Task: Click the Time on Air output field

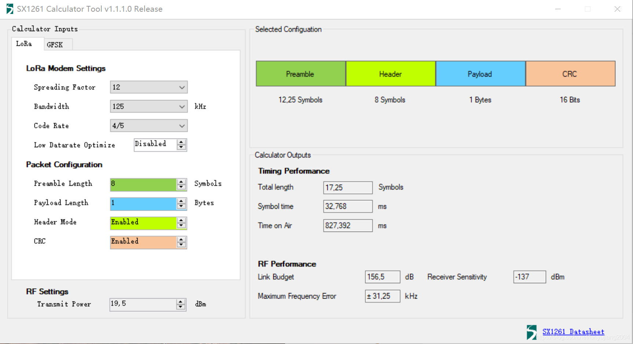Action: pos(348,226)
